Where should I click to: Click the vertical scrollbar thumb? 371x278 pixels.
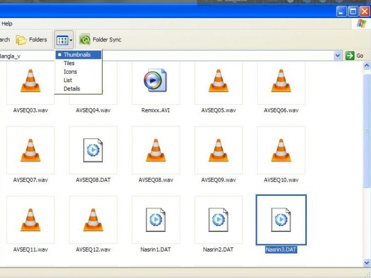point(367,131)
